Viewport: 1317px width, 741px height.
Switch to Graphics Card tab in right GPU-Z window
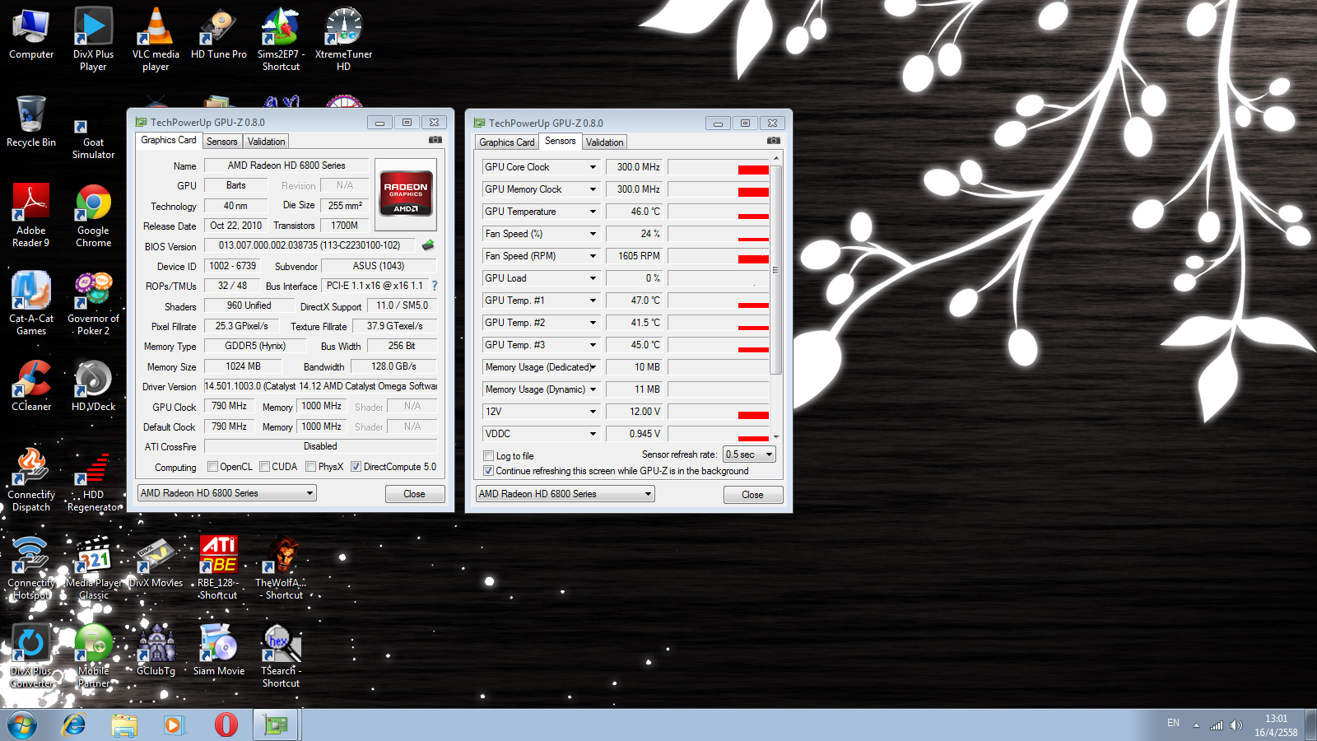point(507,142)
